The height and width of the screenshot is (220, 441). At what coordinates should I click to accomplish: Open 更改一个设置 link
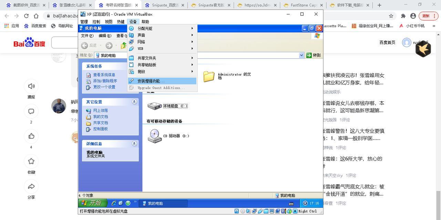(x=104, y=87)
